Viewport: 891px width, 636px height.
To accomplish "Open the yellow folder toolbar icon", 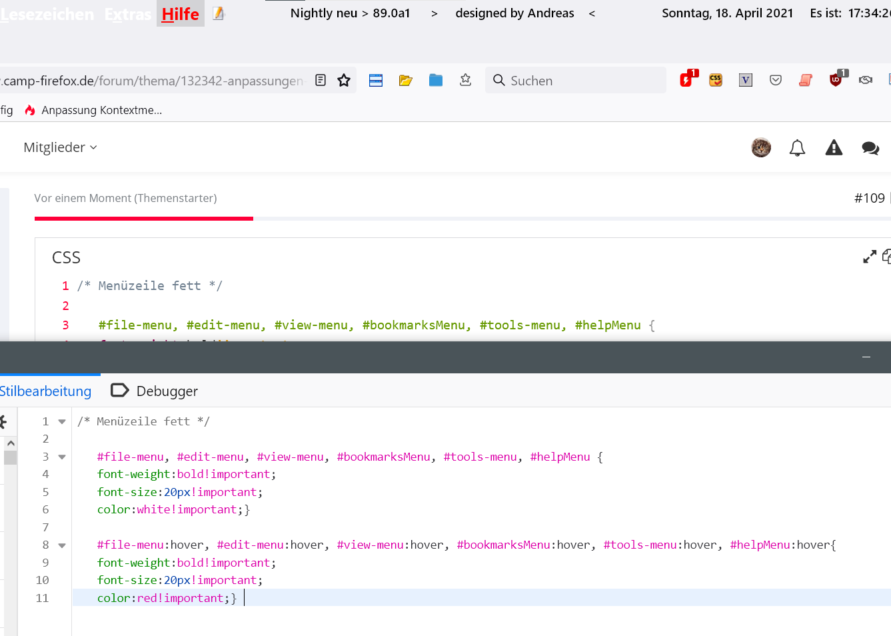I will (x=405, y=81).
